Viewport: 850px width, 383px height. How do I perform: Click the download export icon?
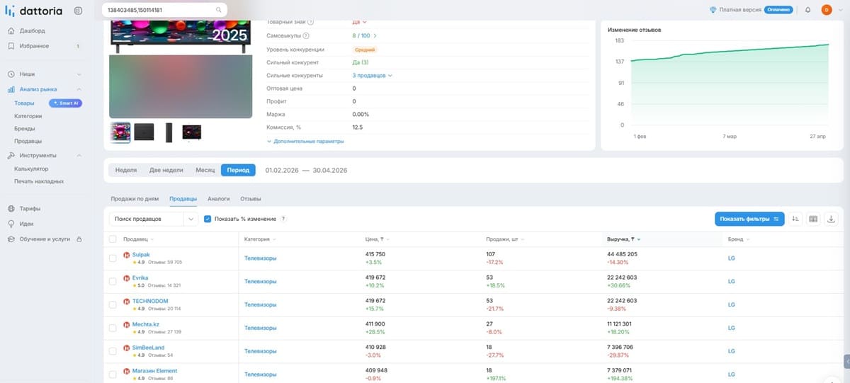831,219
